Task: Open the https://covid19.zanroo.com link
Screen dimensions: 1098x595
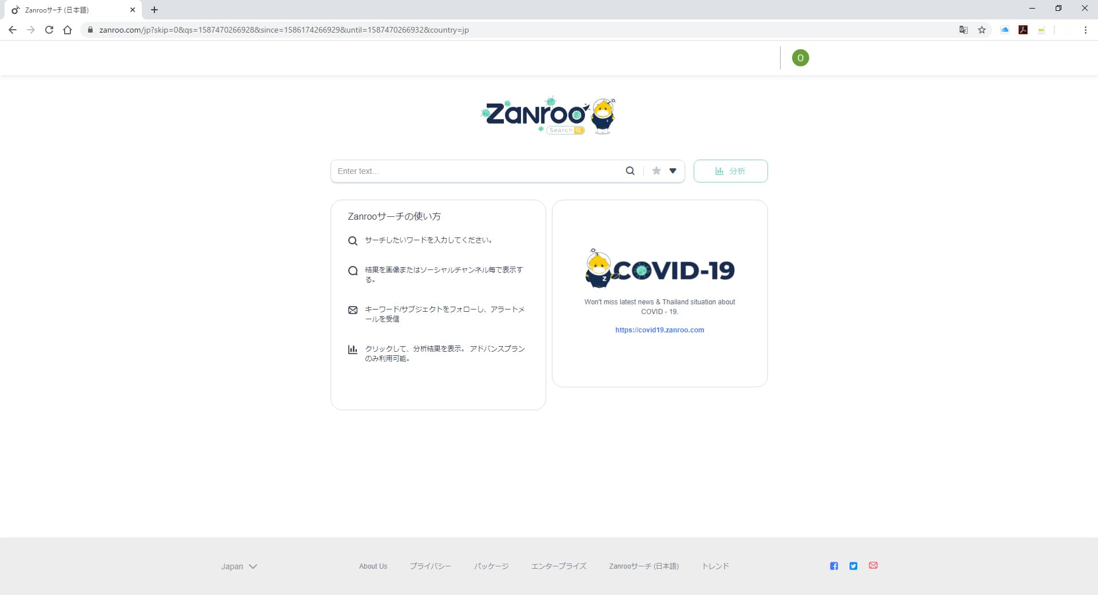Action: pos(659,330)
